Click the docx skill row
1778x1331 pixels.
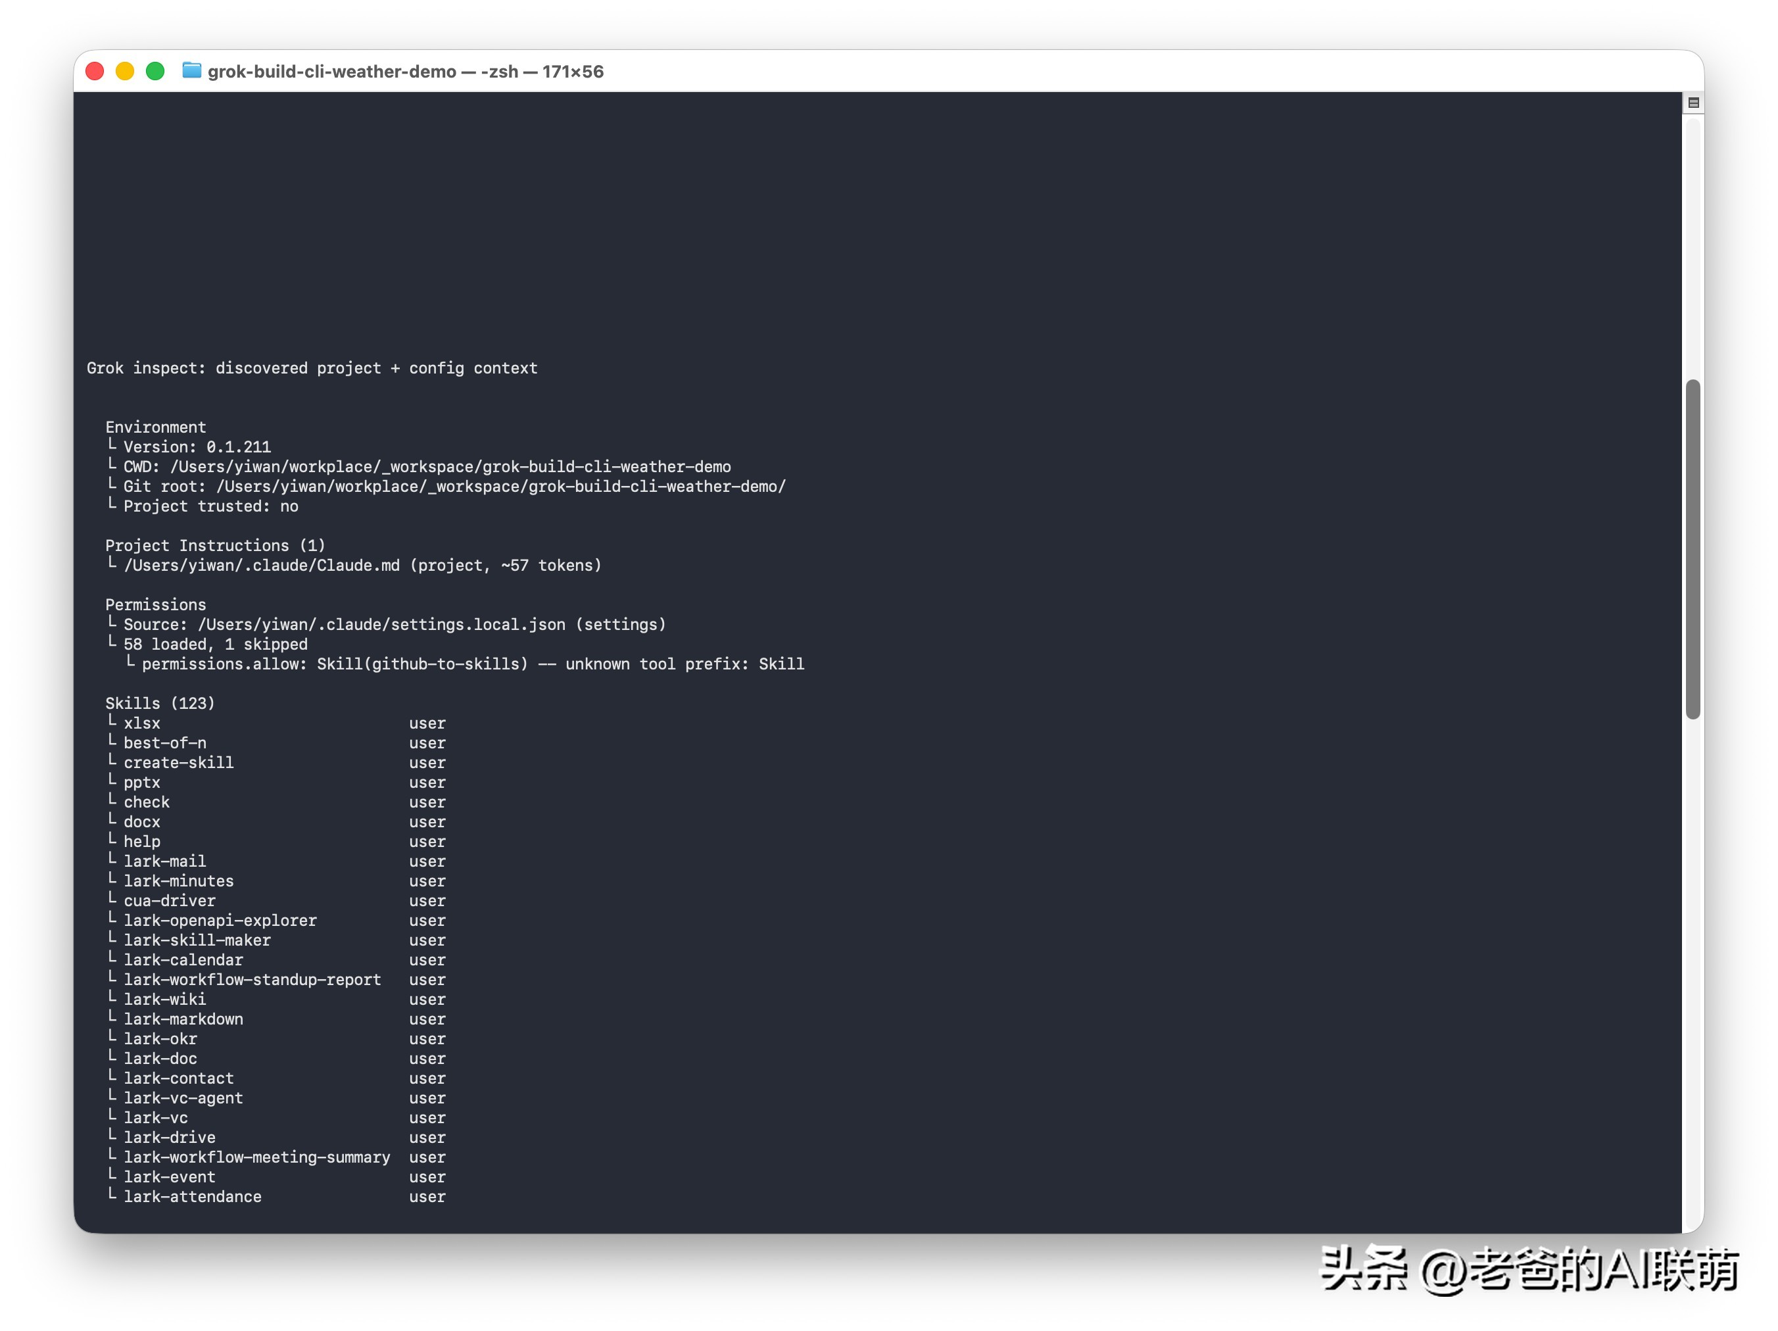[x=277, y=821]
